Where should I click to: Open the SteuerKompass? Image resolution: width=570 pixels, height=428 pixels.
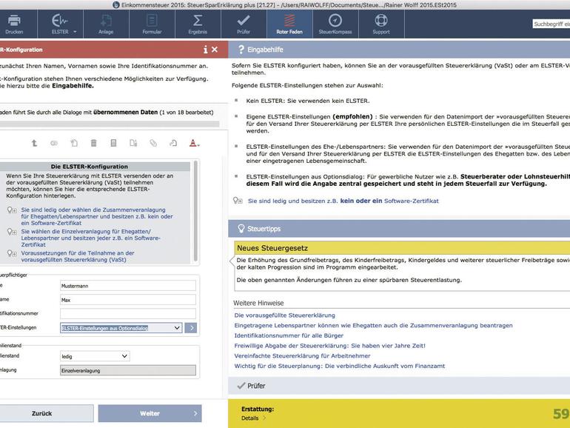pyautogui.click(x=335, y=24)
